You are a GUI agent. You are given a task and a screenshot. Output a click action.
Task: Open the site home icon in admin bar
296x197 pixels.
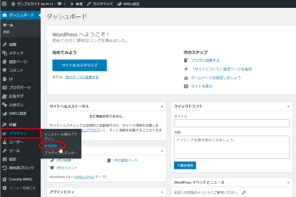[x=13, y=4]
